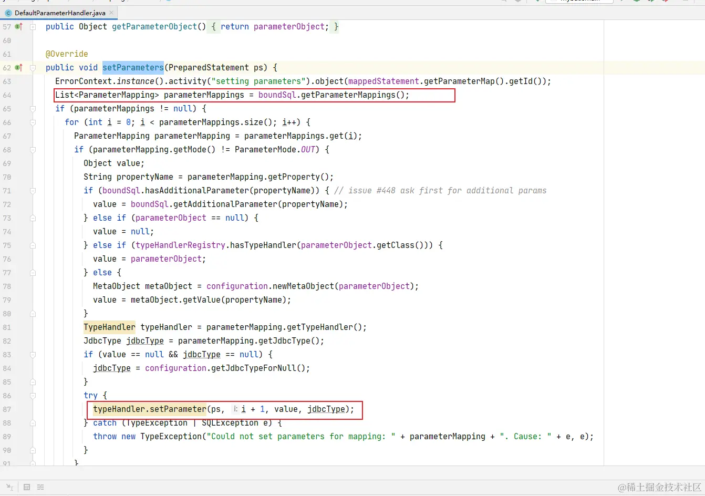Click the @Override annotation on line 61
The width and height of the screenshot is (705, 496).
pyautogui.click(x=67, y=54)
